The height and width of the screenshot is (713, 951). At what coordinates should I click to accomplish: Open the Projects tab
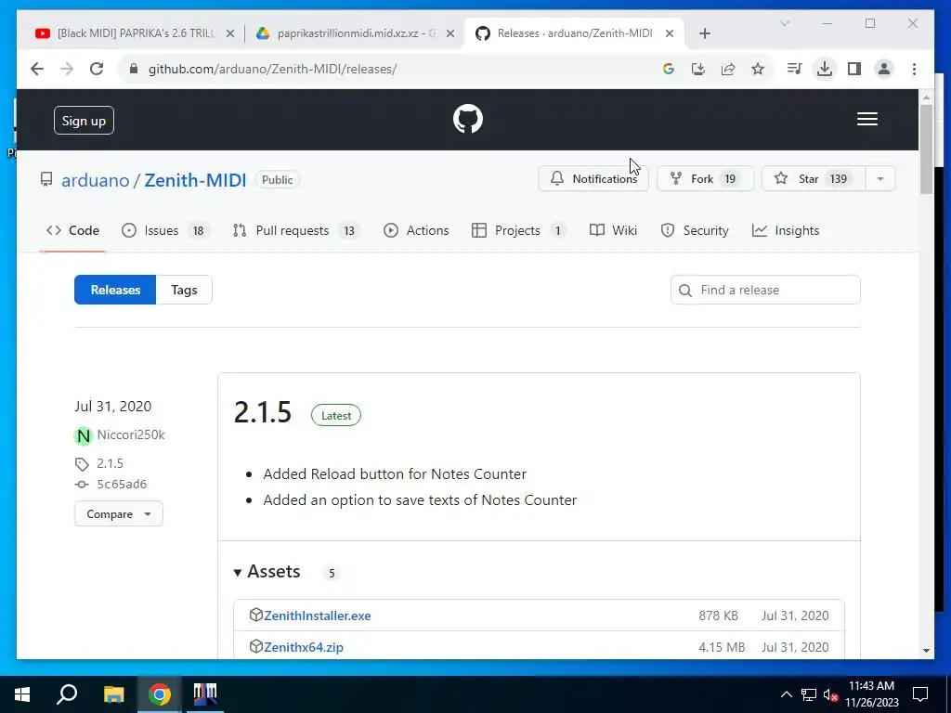[518, 230]
